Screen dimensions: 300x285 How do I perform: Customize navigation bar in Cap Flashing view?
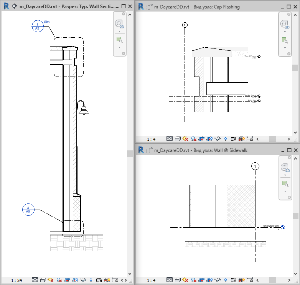tap(289, 54)
